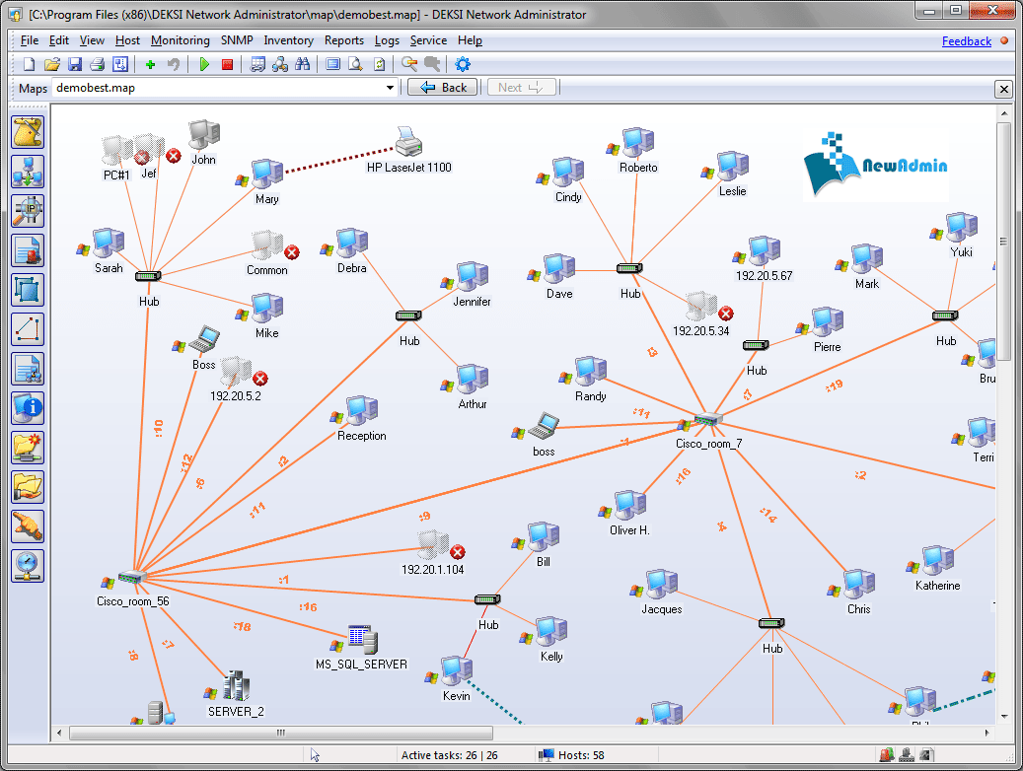
Task: Close the map panel with X button
Action: click(x=1003, y=90)
